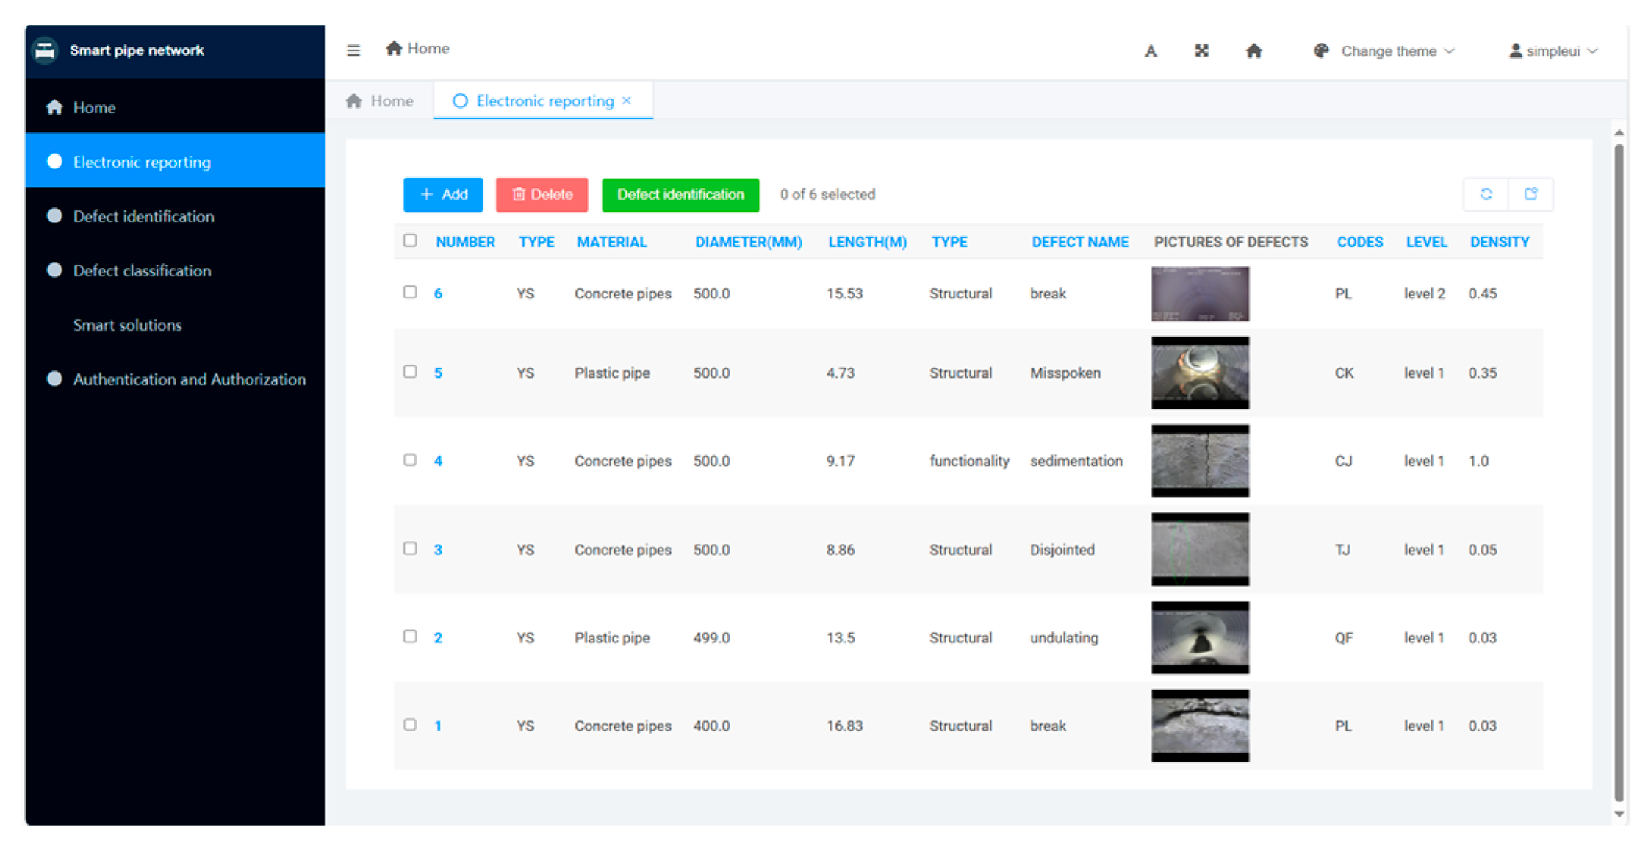1651x863 pixels.
Task: Click the hamburger menu collapse icon
Action: pyautogui.click(x=353, y=51)
